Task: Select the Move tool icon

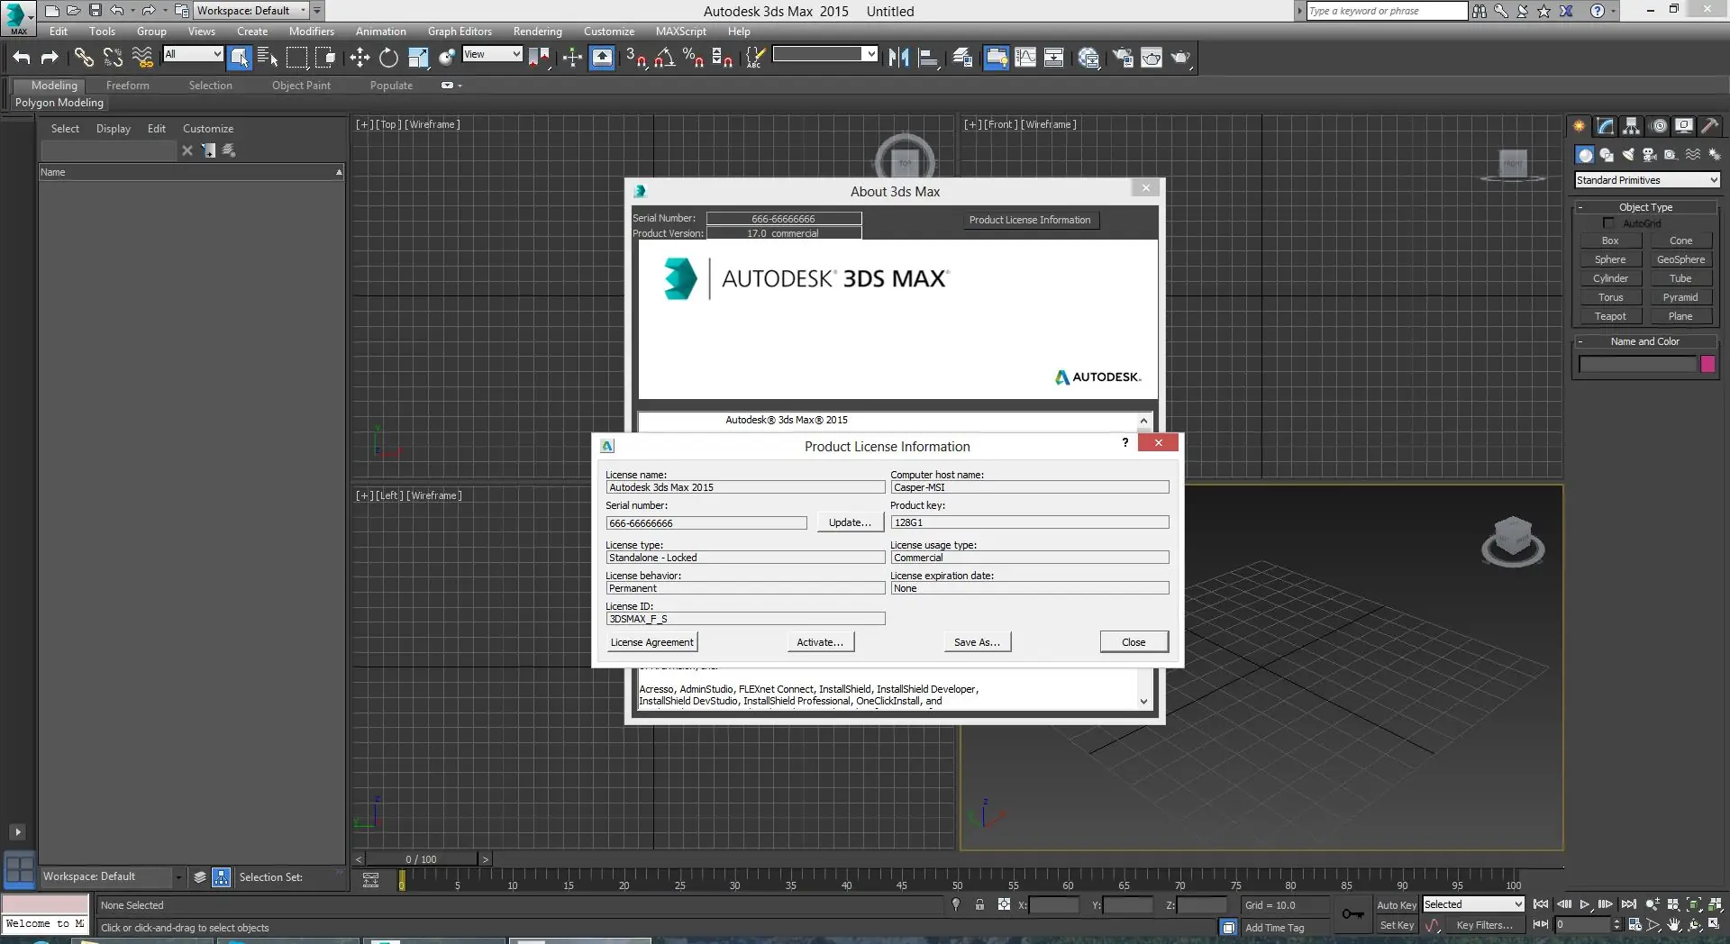Action: tap(360, 58)
